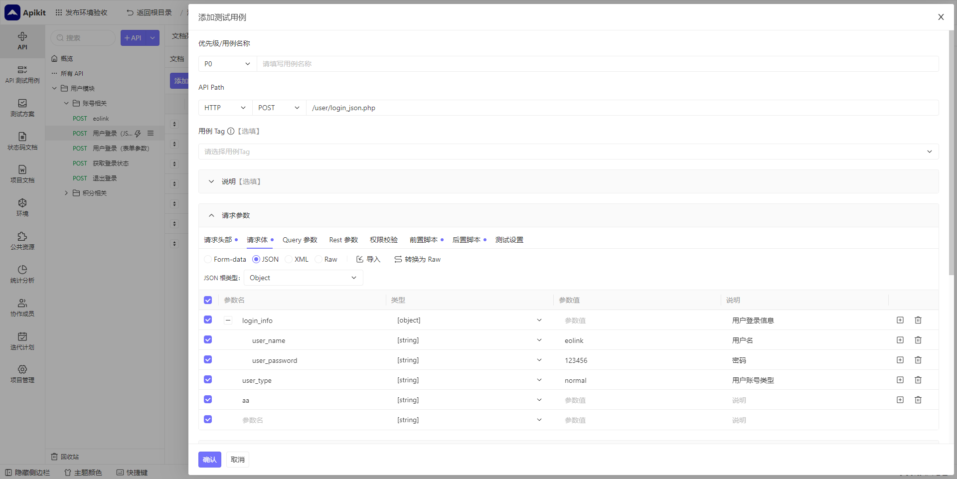This screenshot has width=957, height=479.
Task: Open the API section in the sidebar
Action: 22,41
